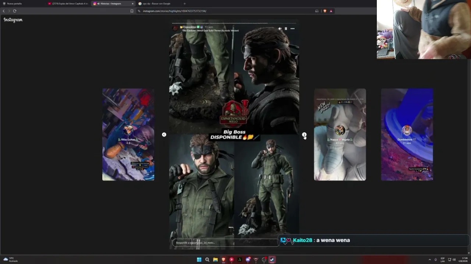Open Windows taskbar search
Image resolution: width=471 pixels, height=264 pixels.
(x=207, y=260)
